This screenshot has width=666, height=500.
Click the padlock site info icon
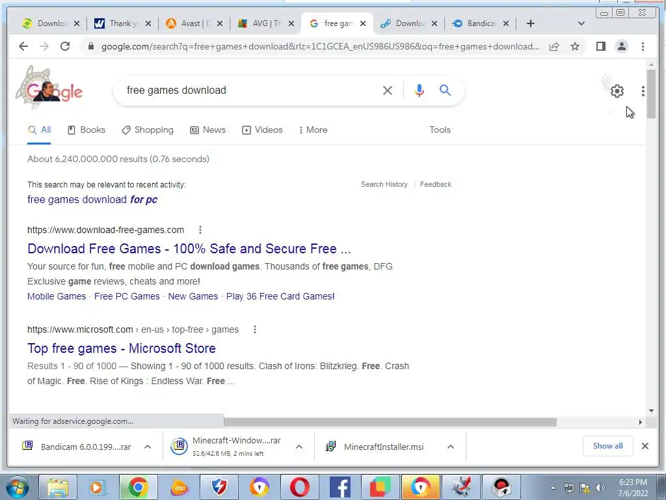[90, 46]
